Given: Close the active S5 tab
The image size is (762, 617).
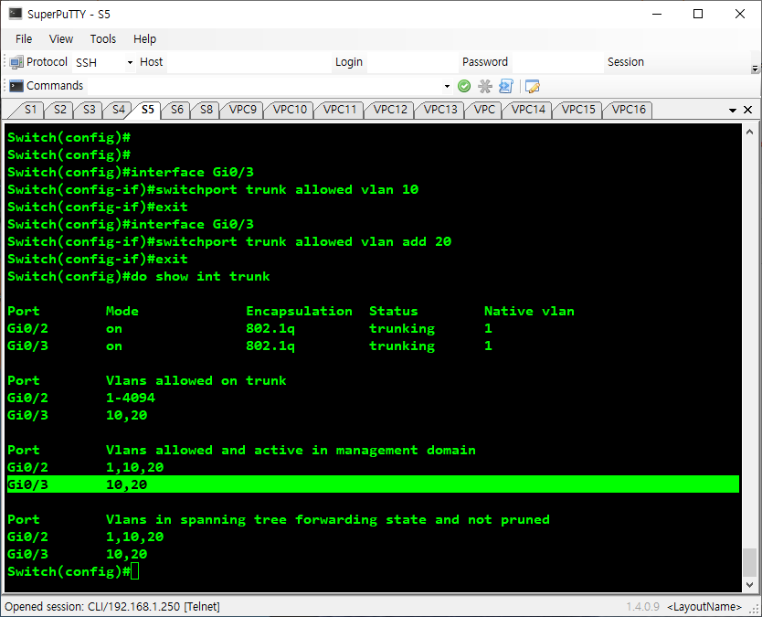Looking at the screenshot, I should point(748,110).
